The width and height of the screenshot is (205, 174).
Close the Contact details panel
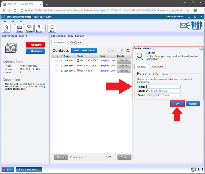click(x=201, y=49)
